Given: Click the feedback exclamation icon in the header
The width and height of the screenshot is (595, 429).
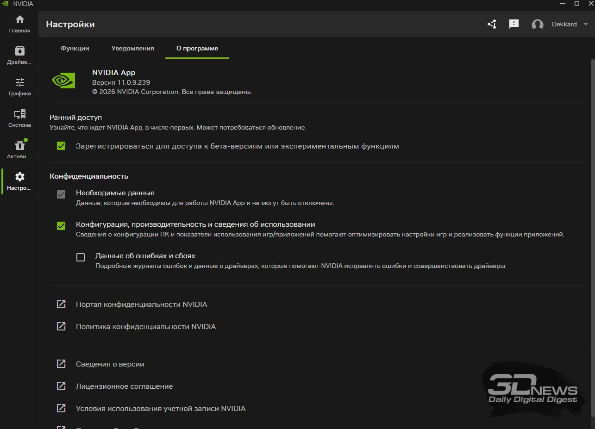Looking at the screenshot, I should point(514,24).
